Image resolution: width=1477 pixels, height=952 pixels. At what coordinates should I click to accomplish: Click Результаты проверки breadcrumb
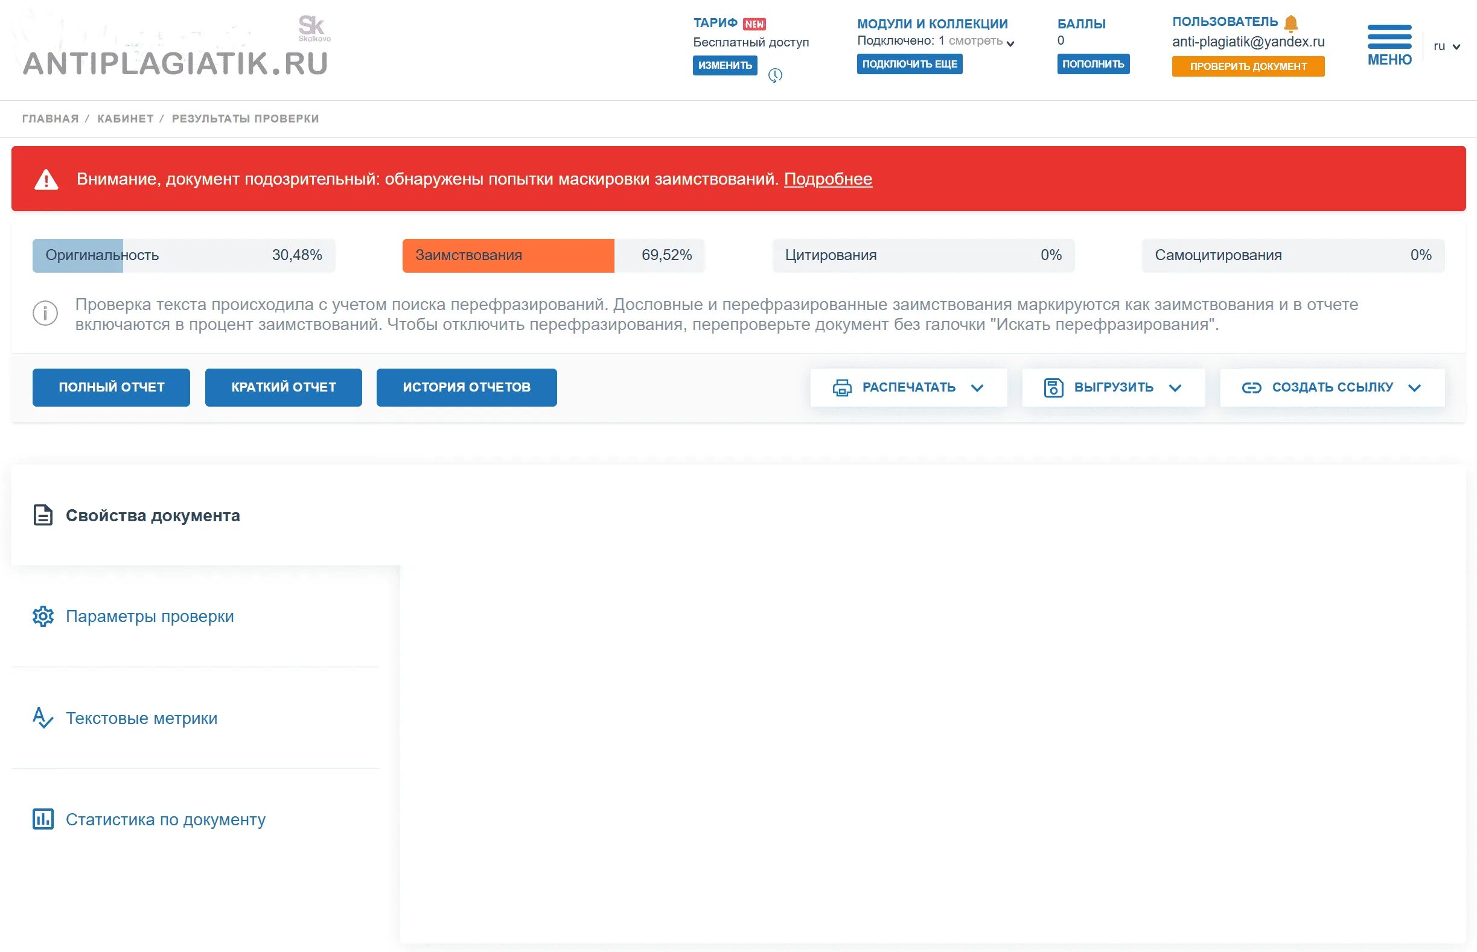pos(246,119)
